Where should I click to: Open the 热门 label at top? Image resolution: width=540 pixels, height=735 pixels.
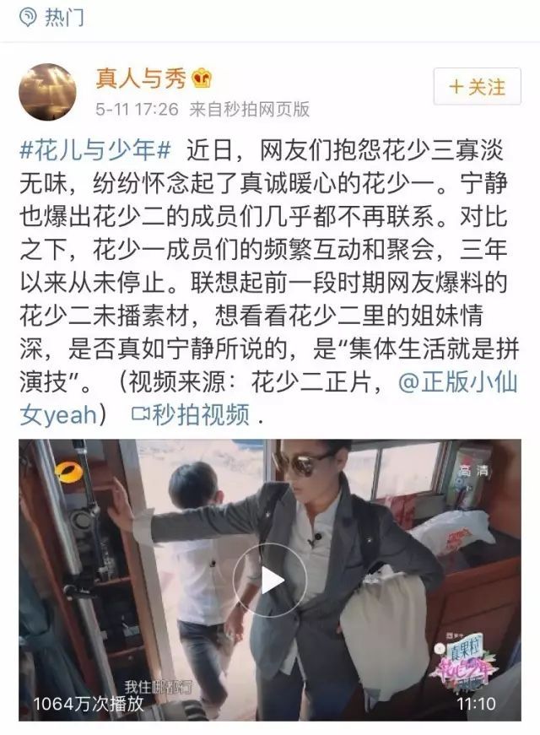point(64,18)
